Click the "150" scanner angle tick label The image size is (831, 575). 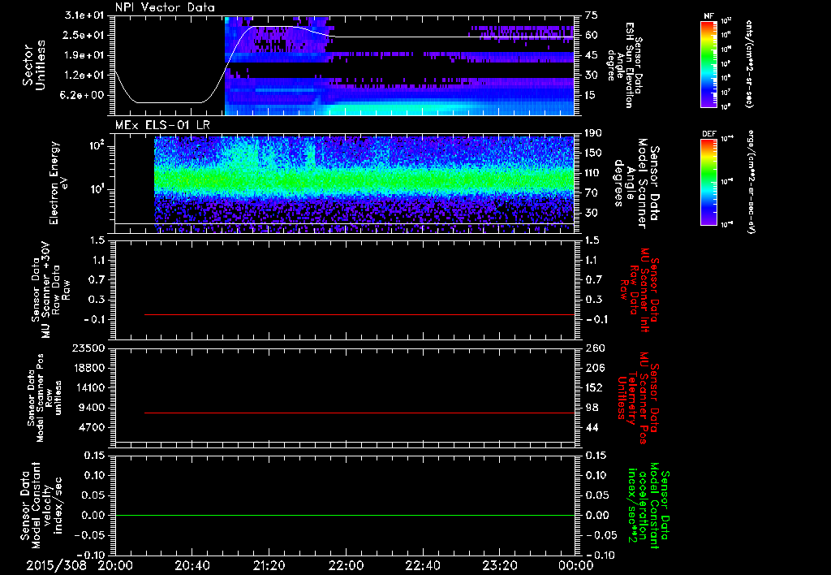(x=593, y=153)
